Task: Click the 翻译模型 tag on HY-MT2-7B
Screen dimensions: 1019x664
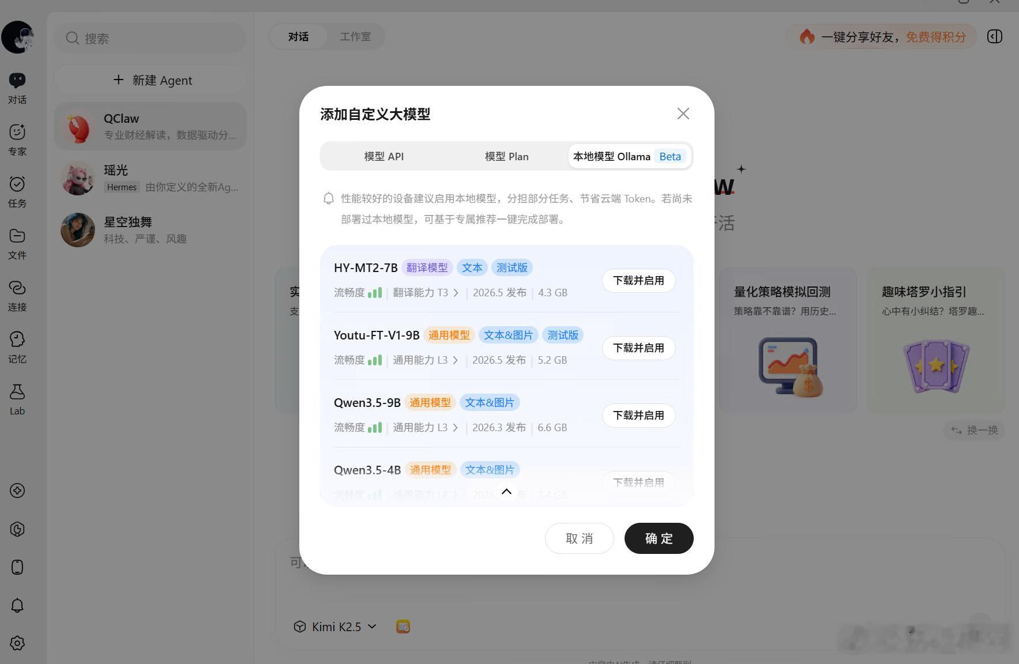Action: coord(427,268)
